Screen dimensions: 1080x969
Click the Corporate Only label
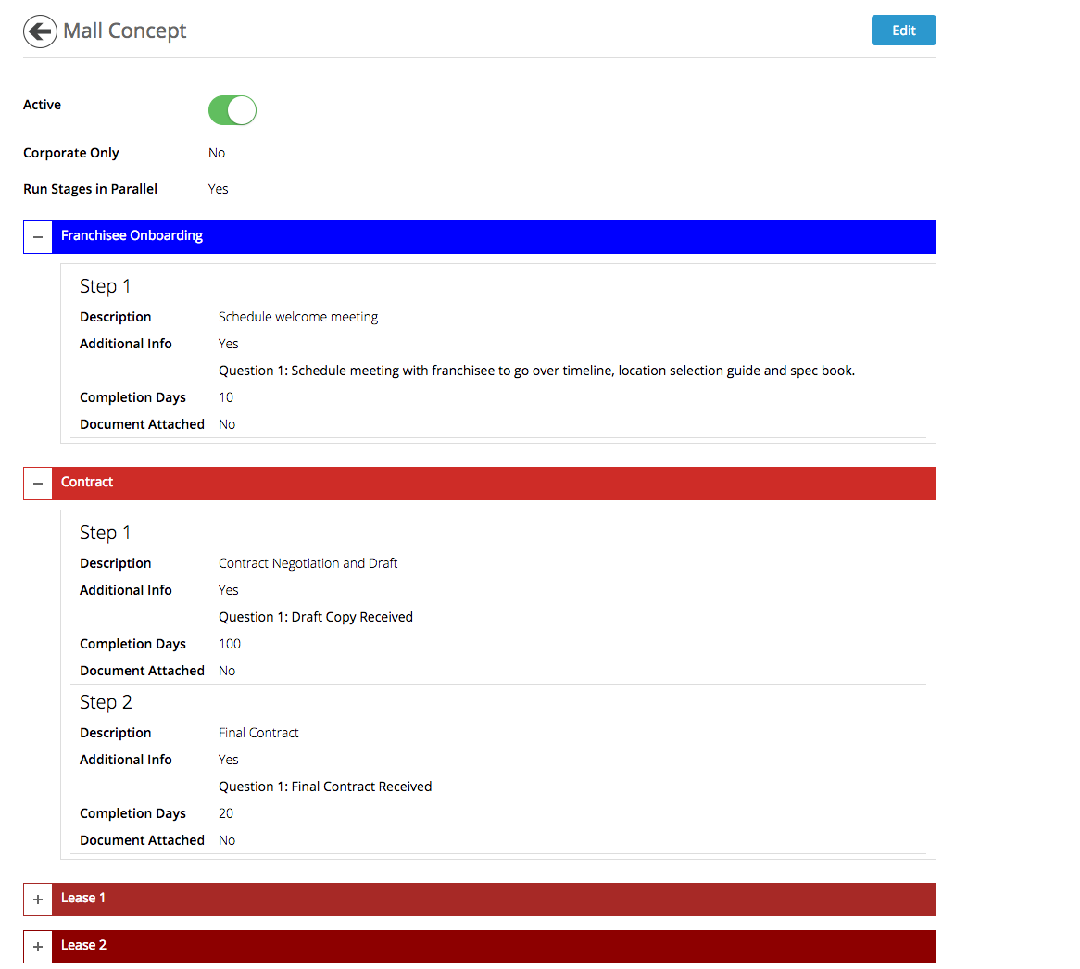pyautogui.click(x=71, y=153)
